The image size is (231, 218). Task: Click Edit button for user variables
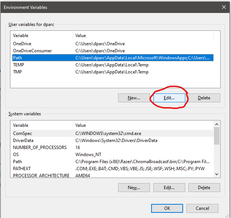(x=169, y=98)
